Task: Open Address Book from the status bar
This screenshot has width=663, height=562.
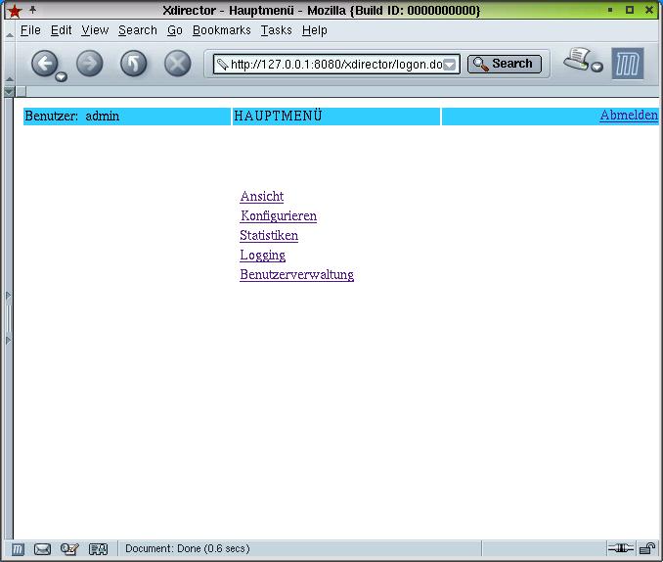Action: point(98,549)
